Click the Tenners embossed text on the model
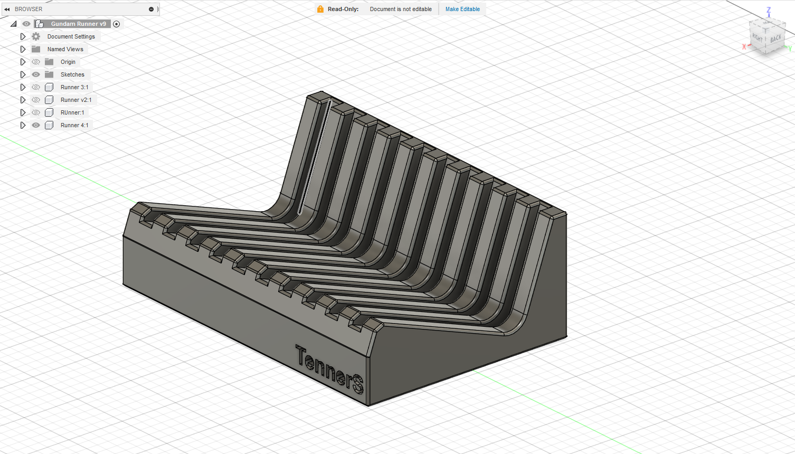This screenshot has width=795, height=454. (x=330, y=370)
